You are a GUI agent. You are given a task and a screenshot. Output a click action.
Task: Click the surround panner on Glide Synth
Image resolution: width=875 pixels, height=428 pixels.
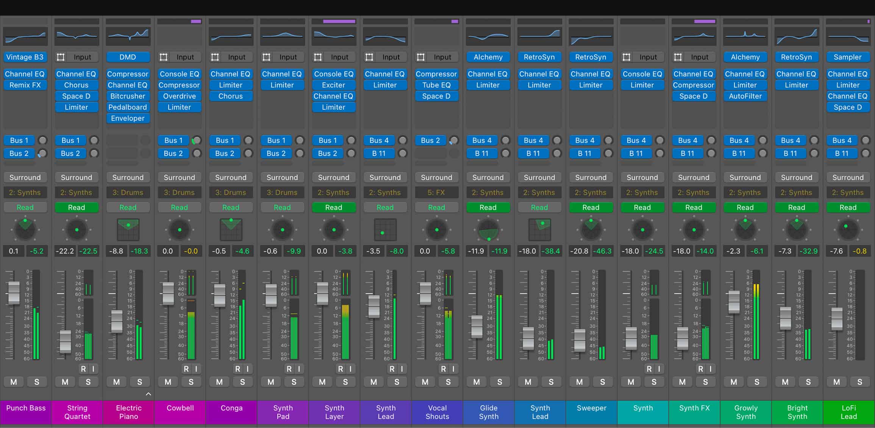(x=488, y=230)
